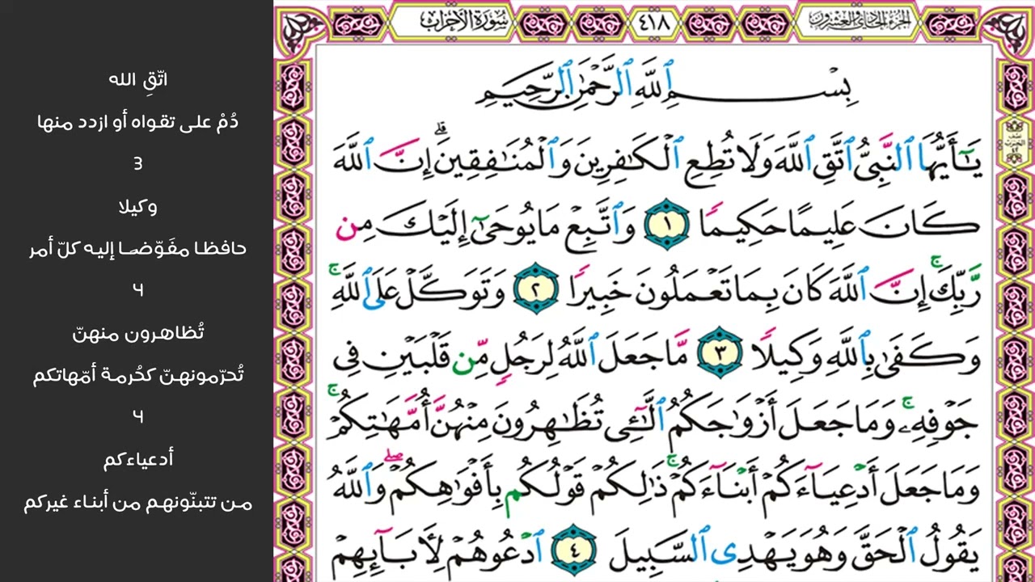
Task: Select the word وكيلا in the side panel
Action: [x=137, y=206]
